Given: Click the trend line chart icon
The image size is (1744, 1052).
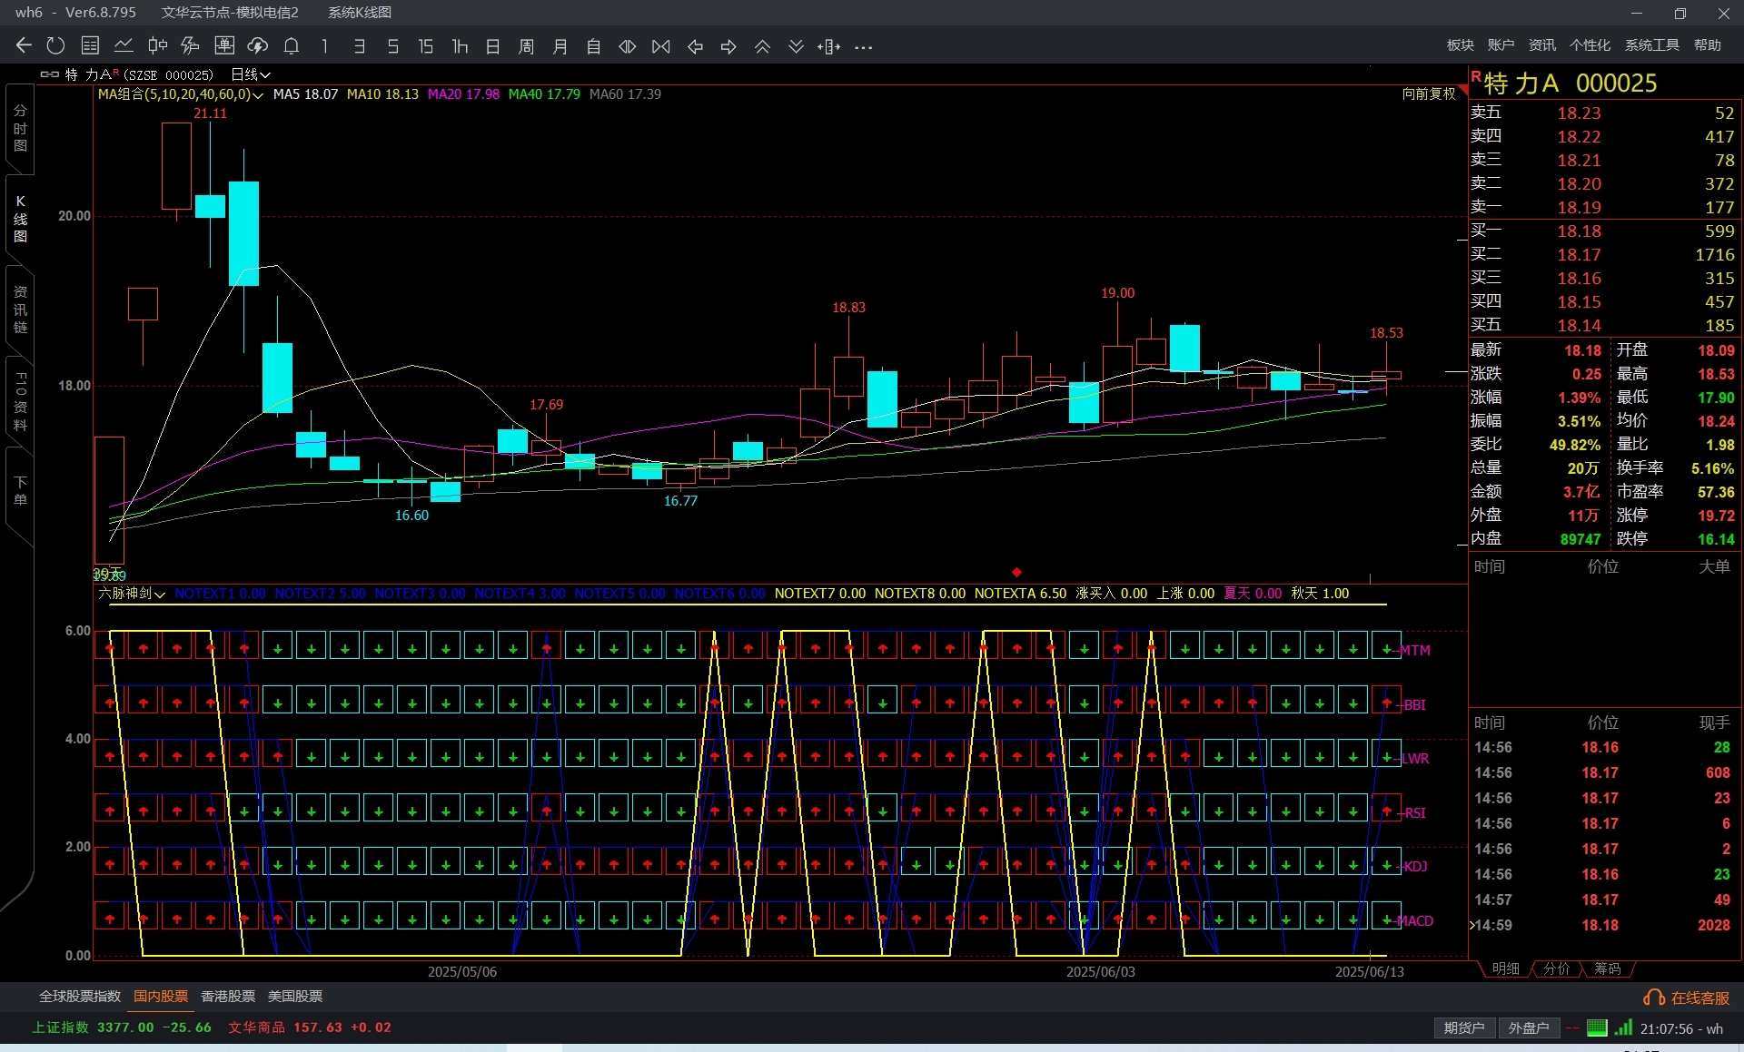Looking at the screenshot, I should [x=124, y=45].
